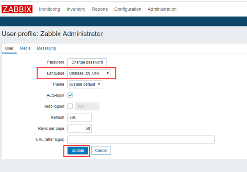
Task: Open the Monitoring menu
Action: click(x=49, y=9)
